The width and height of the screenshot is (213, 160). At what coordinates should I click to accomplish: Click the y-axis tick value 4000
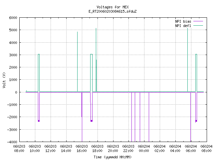pyautogui.click(x=13, y=43)
